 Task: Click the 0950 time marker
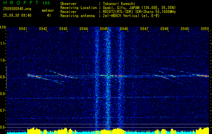click(205, 29)
